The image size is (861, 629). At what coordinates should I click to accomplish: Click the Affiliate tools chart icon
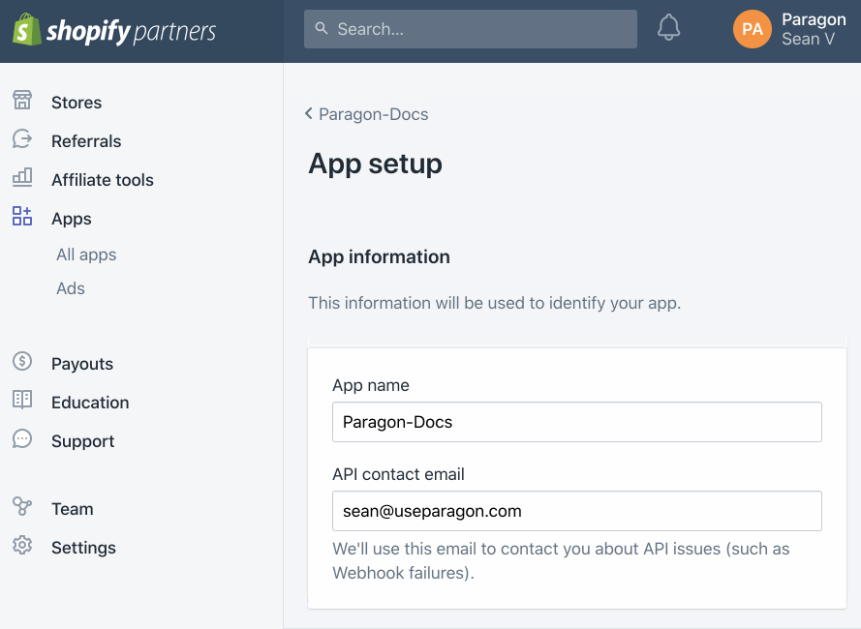[x=22, y=178]
